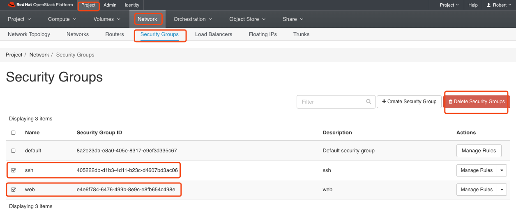Click Create Security Group button
Screen dimensions: 516x215
(409, 102)
